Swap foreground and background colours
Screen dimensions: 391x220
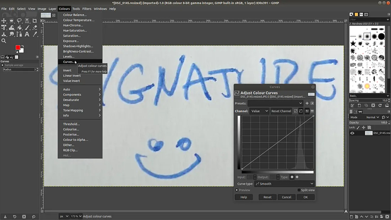click(23, 46)
